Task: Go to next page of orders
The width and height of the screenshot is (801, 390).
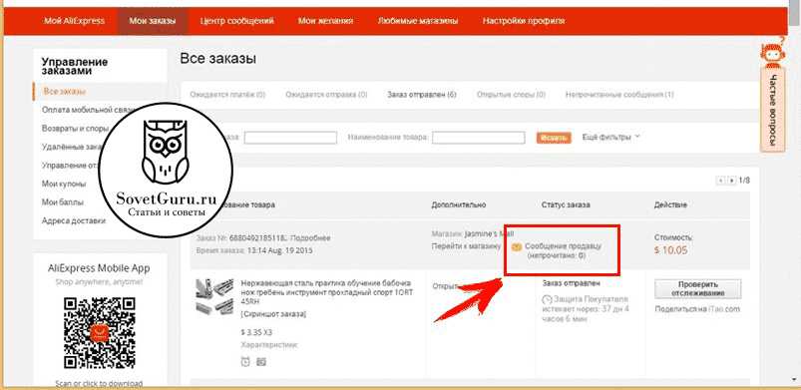Action: (x=732, y=181)
